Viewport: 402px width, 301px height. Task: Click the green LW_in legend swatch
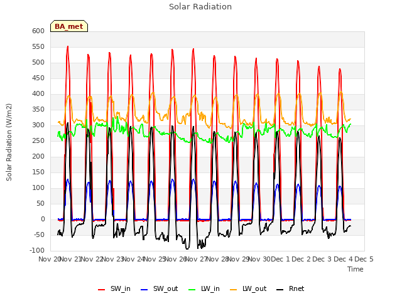(192, 290)
